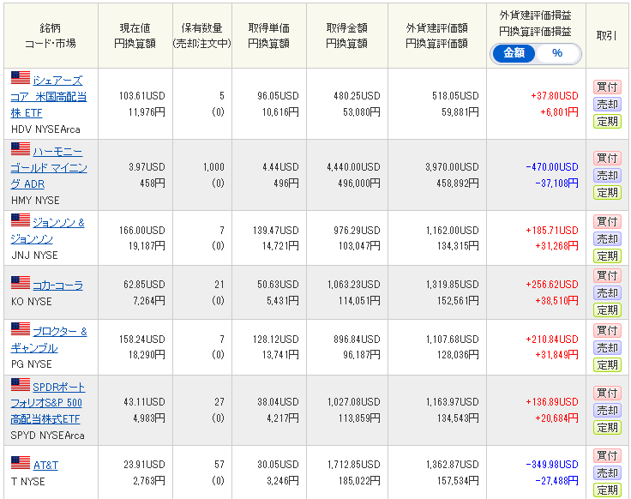
Task: Select the 銘柄 コード・市場 column header
Action: point(51,35)
